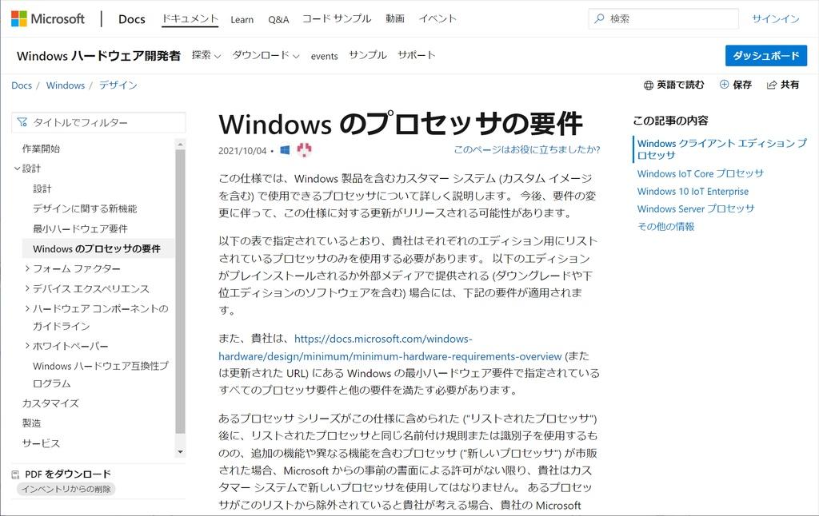Viewport: 819px width, 516px height.
Task: Jump to その他の情報 section
Action: pyautogui.click(x=665, y=226)
